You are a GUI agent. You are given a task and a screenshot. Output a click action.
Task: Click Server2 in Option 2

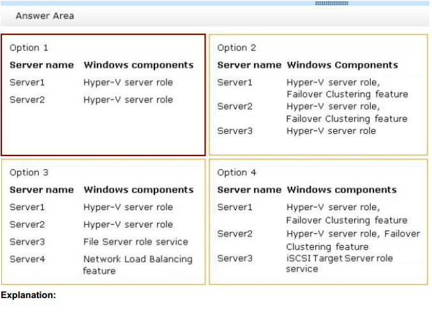click(x=235, y=106)
